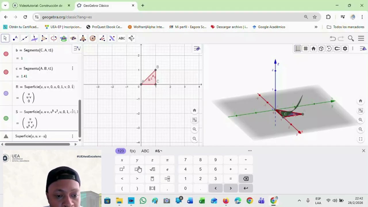This screenshot has height=207, width=368.
Task: Switch keyboard to #&¬ symbols tab
Action: pyautogui.click(x=159, y=151)
